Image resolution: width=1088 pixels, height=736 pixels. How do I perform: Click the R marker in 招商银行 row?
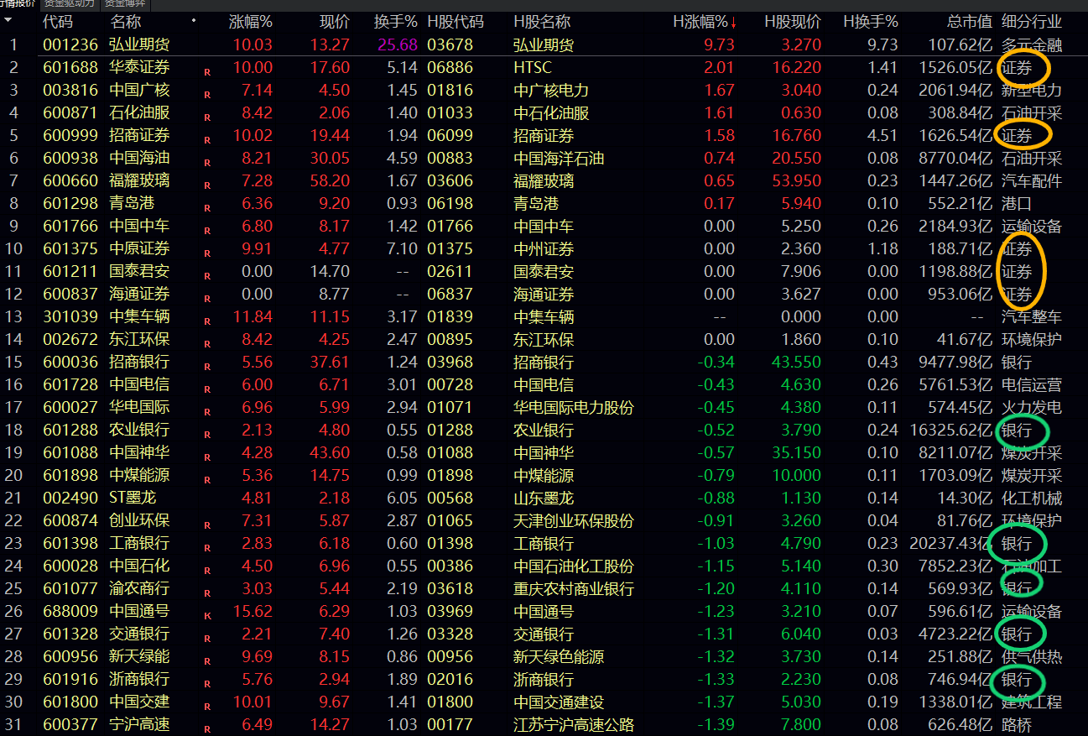pos(206,368)
